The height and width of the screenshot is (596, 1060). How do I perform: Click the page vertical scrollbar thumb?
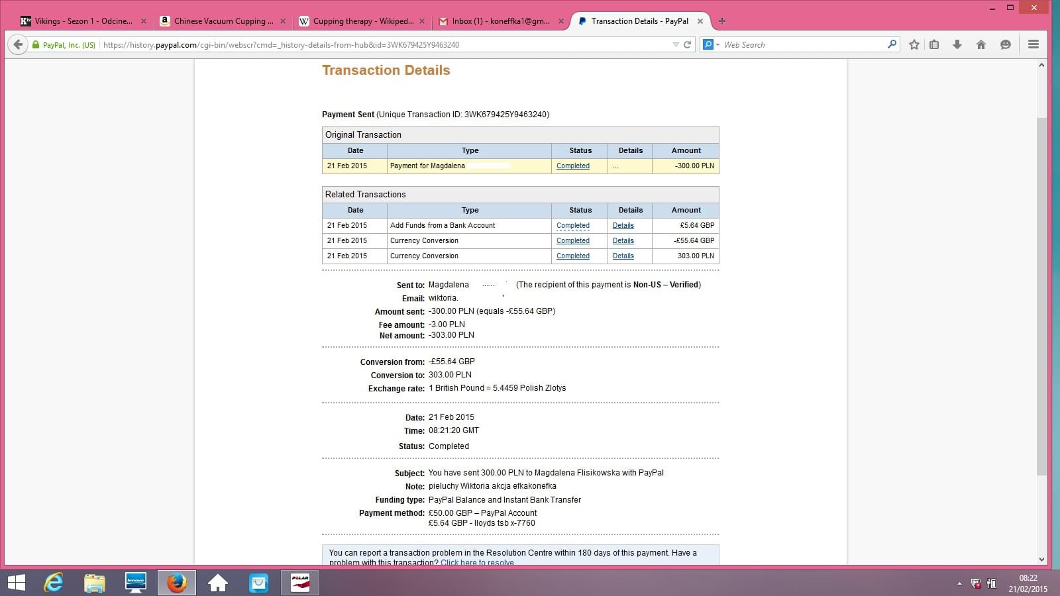click(x=1041, y=296)
